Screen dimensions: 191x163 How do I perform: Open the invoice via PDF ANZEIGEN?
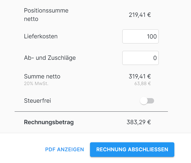coord(65,149)
